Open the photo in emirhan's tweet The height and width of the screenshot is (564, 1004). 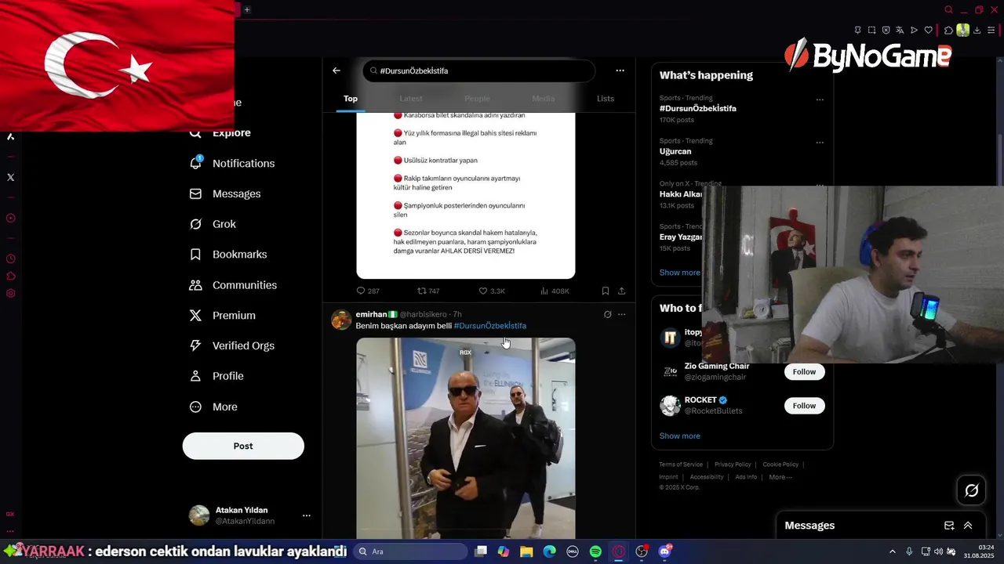[466, 438]
